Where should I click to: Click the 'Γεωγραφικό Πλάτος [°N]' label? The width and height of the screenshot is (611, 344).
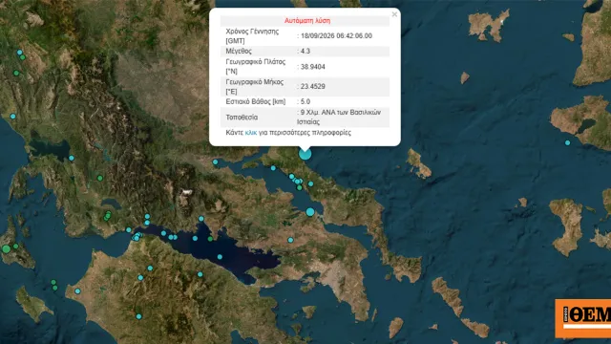pyautogui.click(x=256, y=66)
